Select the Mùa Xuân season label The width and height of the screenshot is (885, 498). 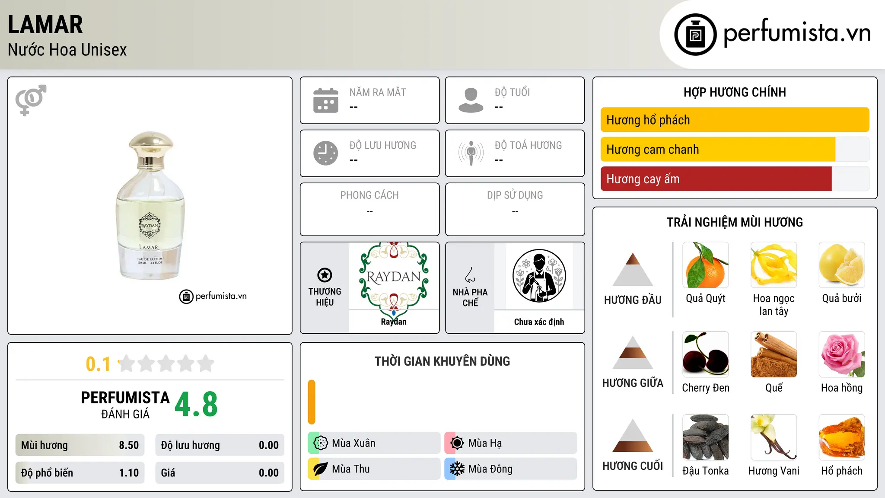point(353,443)
